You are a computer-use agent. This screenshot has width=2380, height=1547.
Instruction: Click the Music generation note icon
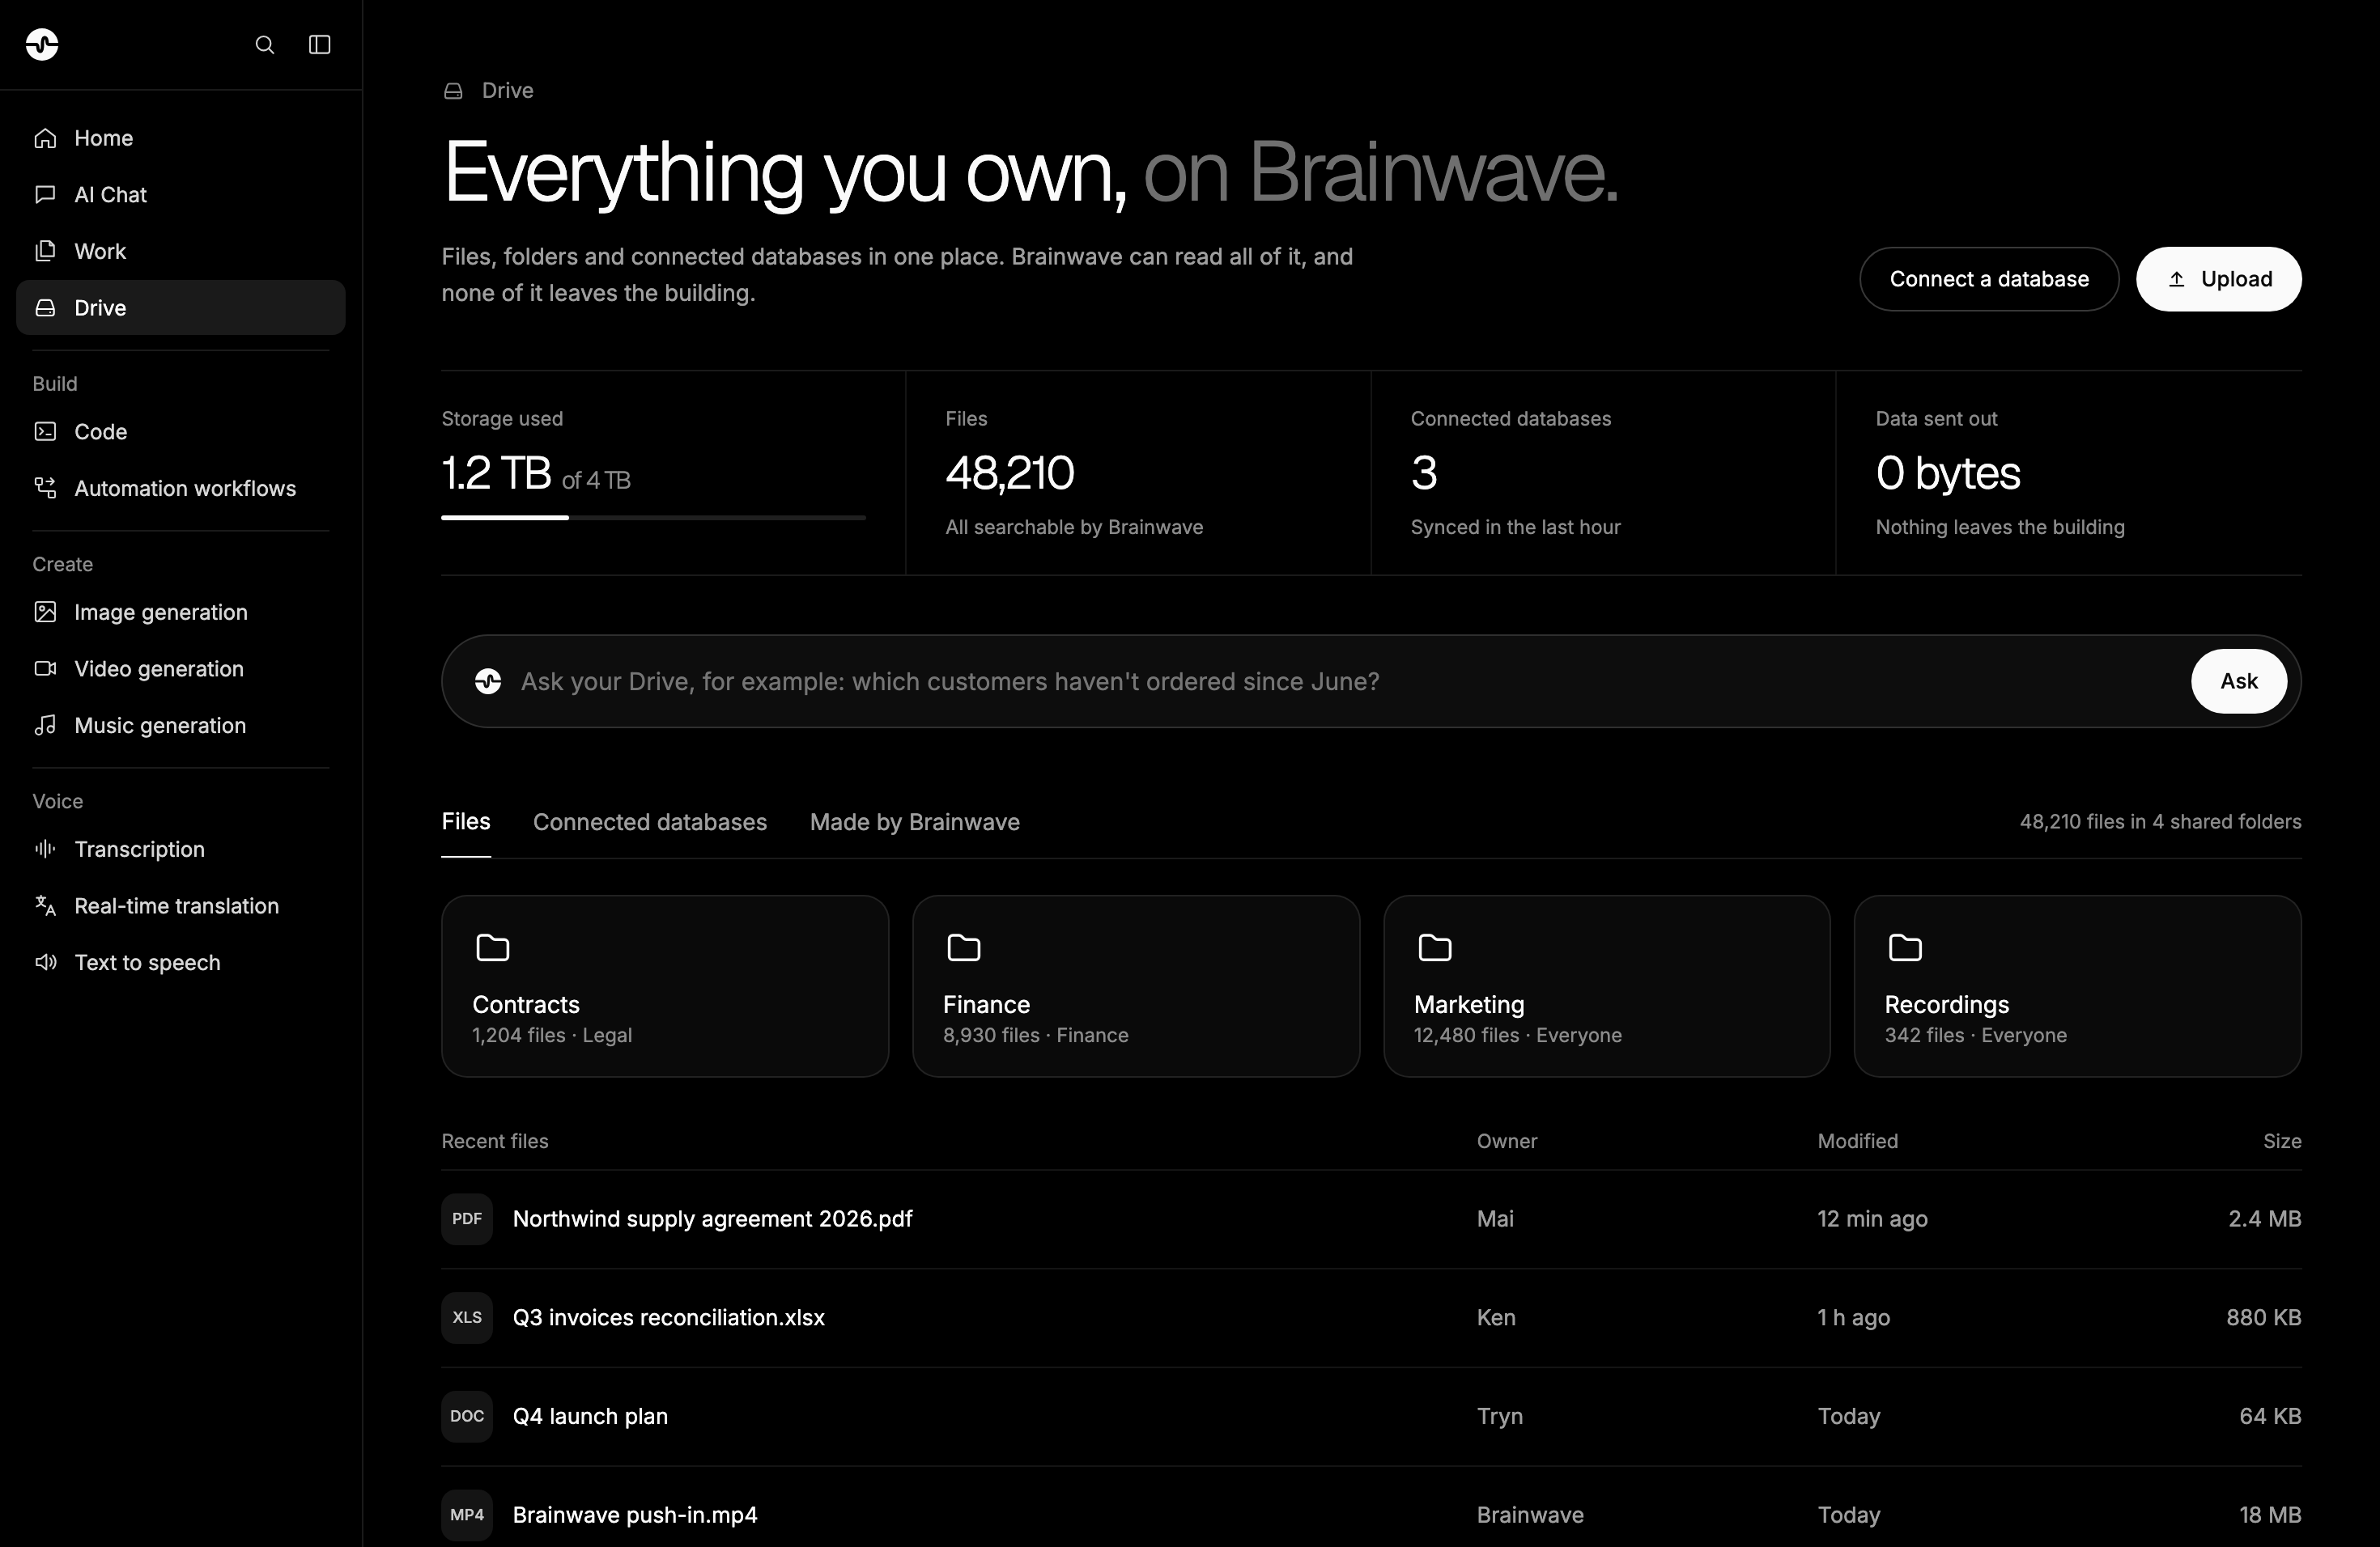pos(45,726)
